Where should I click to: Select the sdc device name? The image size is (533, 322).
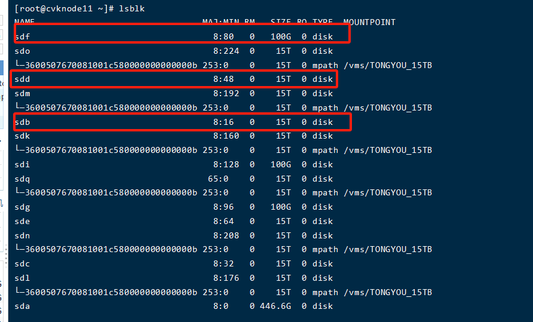coord(23,264)
